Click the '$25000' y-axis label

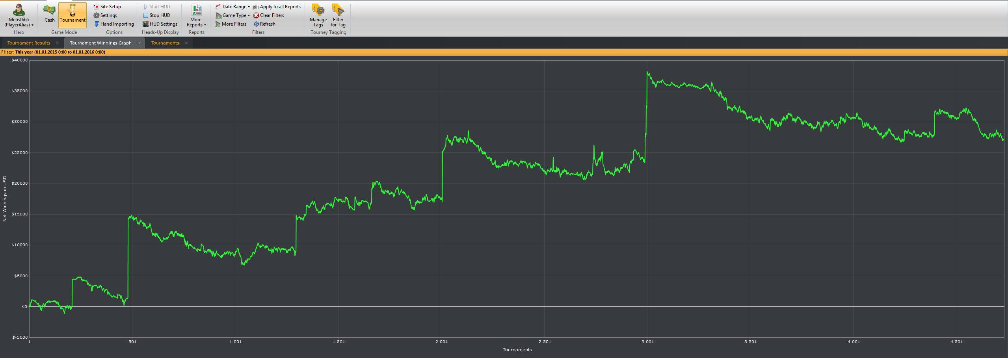click(x=20, y=153)
